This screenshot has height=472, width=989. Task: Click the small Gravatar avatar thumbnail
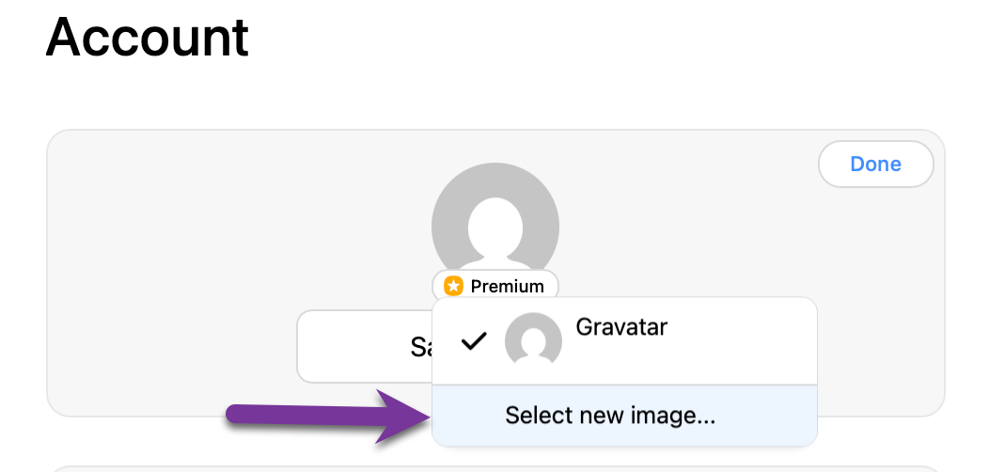point(533,339)
